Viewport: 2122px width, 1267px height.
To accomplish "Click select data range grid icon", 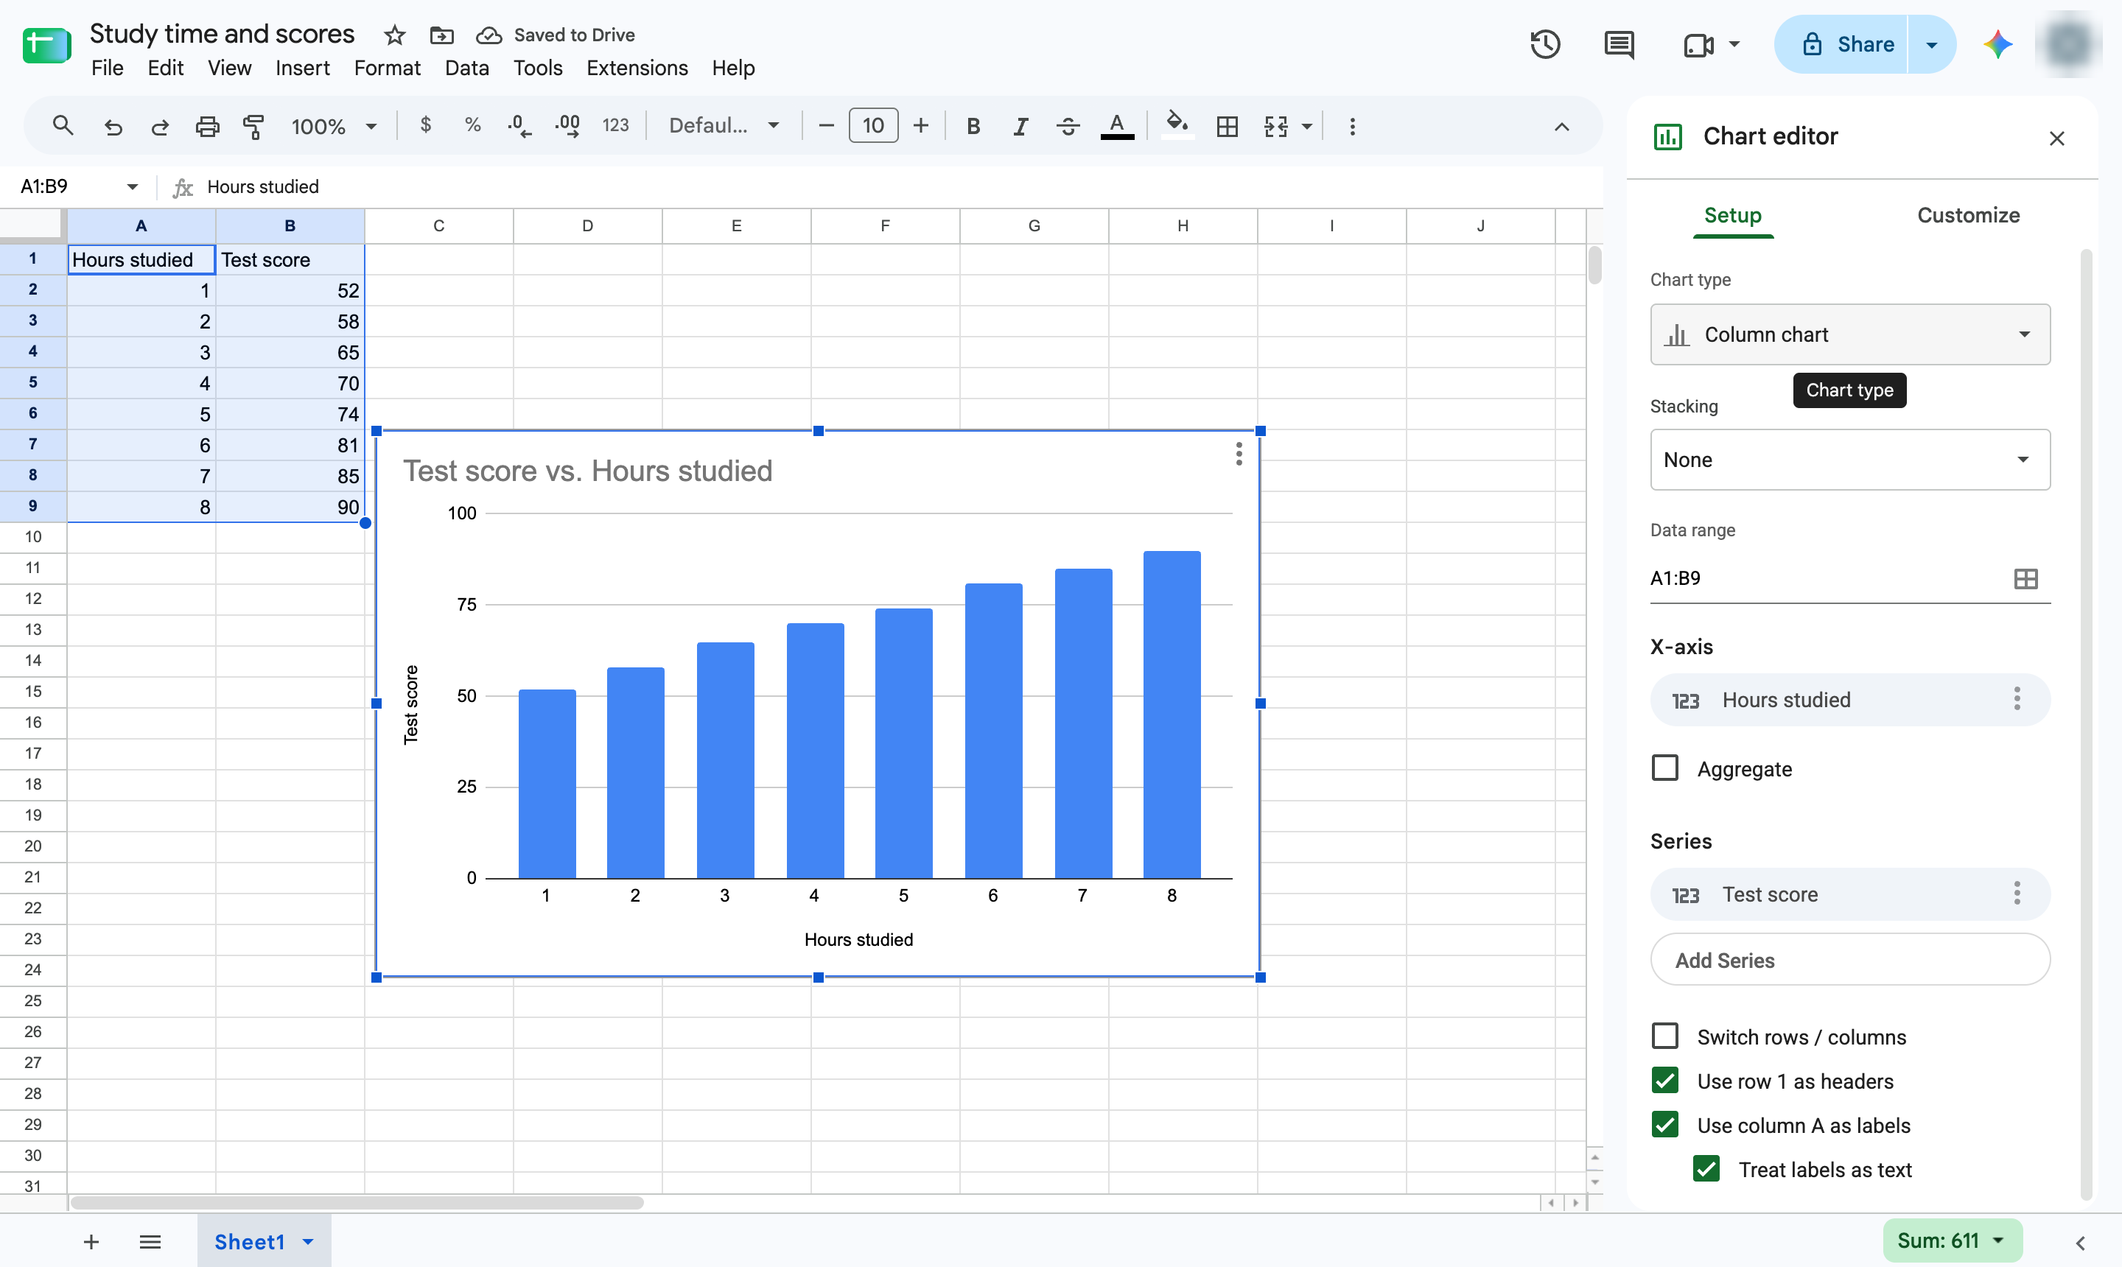I will click(2025, 579).
